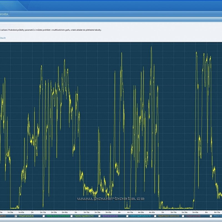This screenshot has height=222, width=222.
Task: Click the tallest current peak near 4m 45s
Action: pos(151,47)
